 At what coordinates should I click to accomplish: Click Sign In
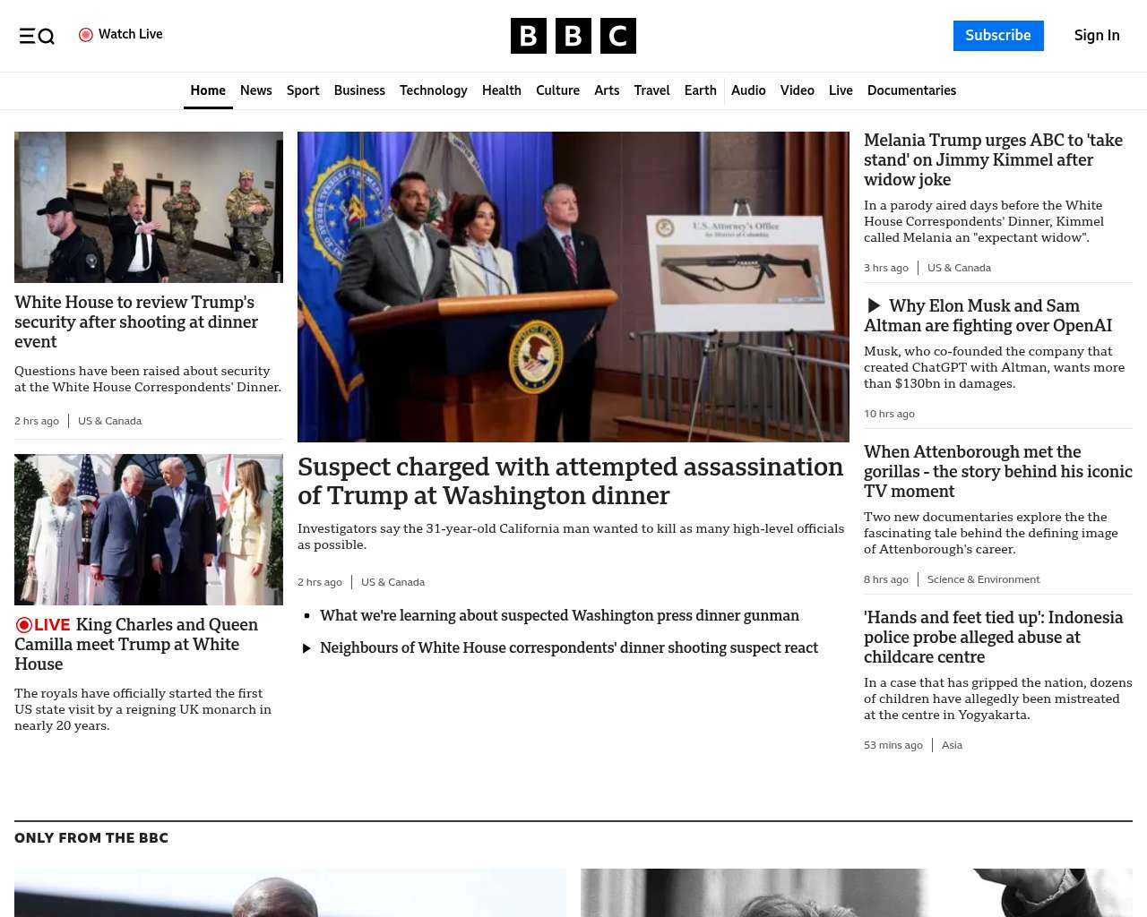[x=1097, y=36]
